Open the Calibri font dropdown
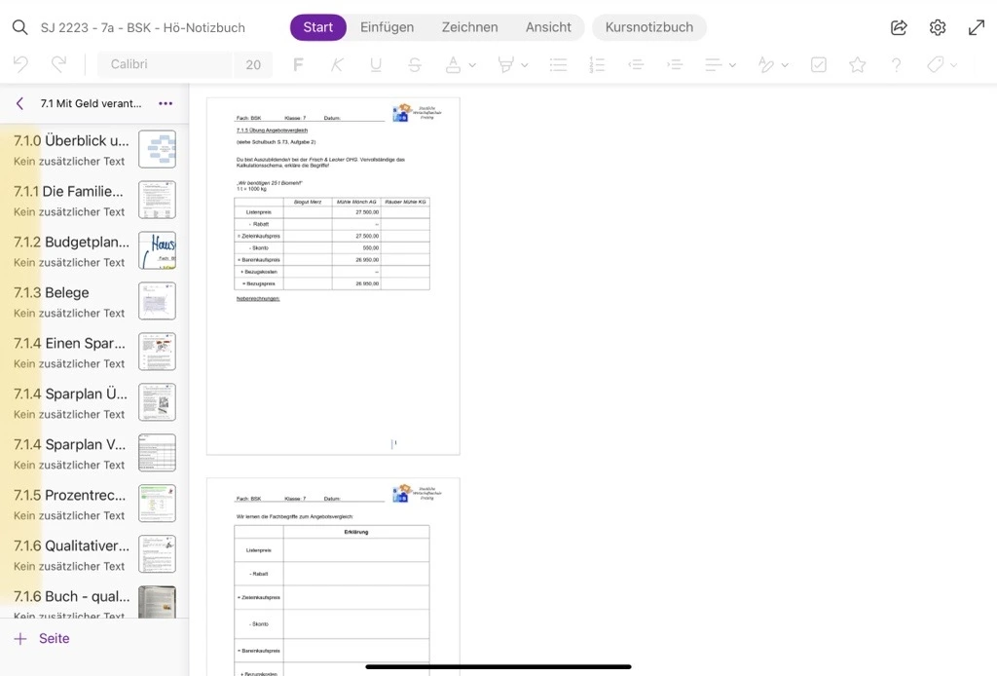 click(x=164, y=64)
